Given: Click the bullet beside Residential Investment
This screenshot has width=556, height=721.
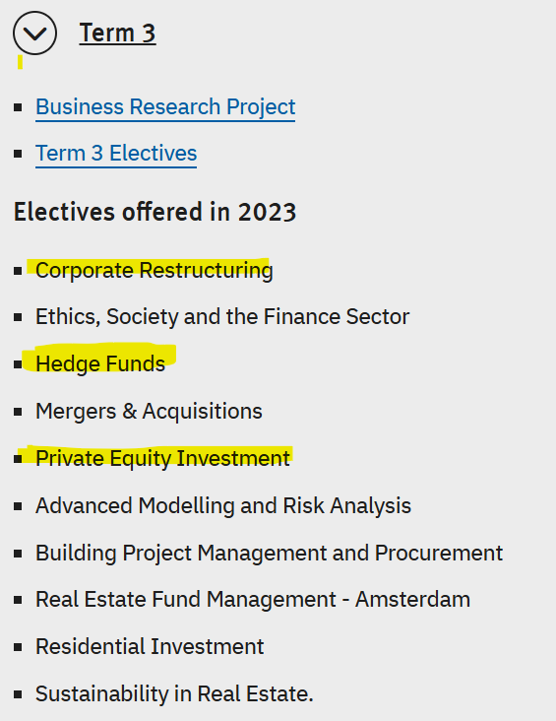Looking at the screenshot, I should pos(18,647).
